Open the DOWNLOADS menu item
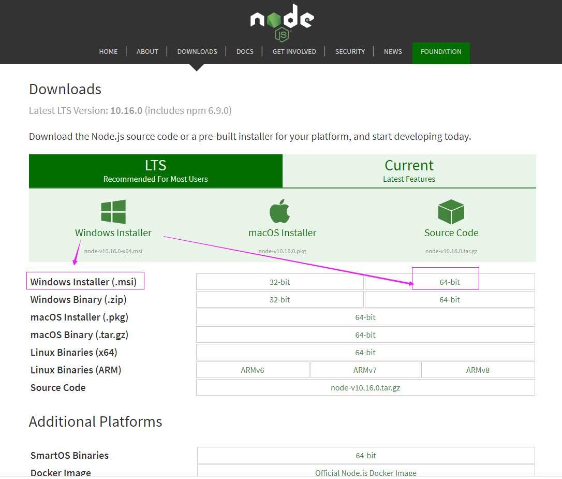Image resolution: width=562 pixels, height=479 pixels. click(197, 51)
